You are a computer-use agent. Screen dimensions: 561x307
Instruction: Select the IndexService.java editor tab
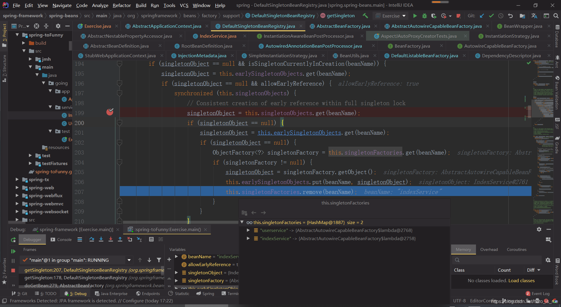click(218, 36)
